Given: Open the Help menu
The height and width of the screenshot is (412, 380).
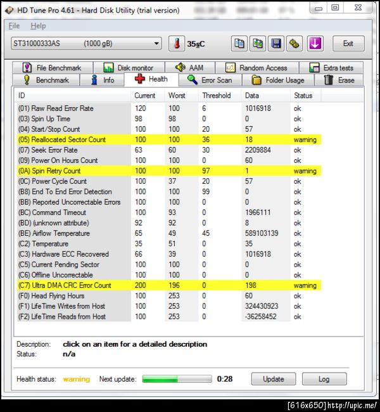Looking at the screenshot, I should (38, 26).
